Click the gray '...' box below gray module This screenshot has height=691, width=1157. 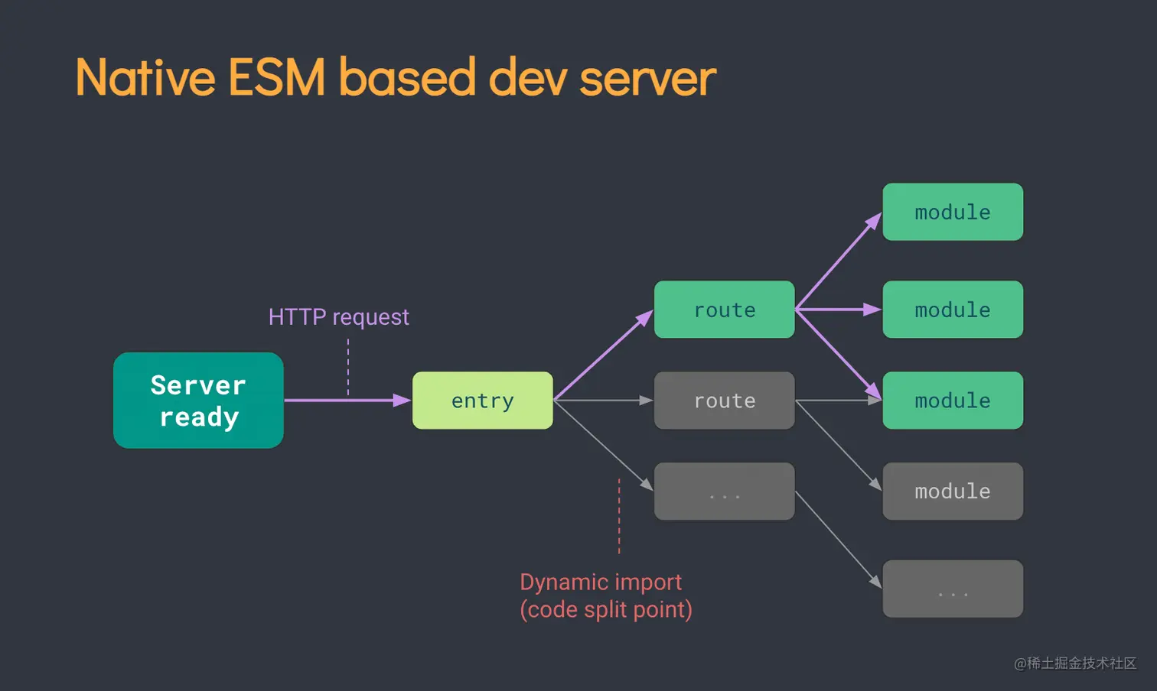[x=953, y=589]
